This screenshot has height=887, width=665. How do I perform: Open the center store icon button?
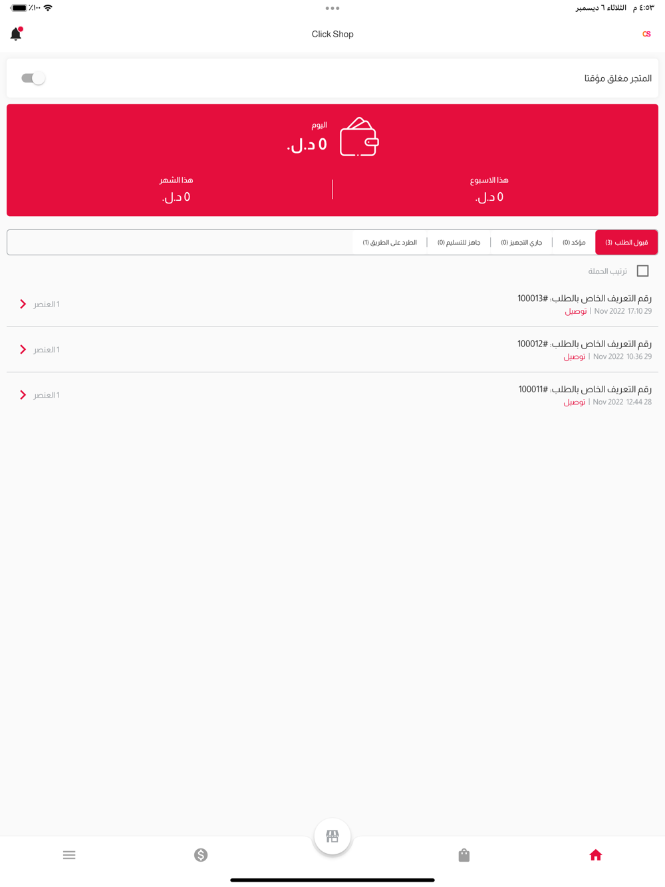332,836
